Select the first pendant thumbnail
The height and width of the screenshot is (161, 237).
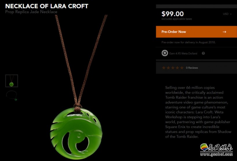(x=12, y=81)
